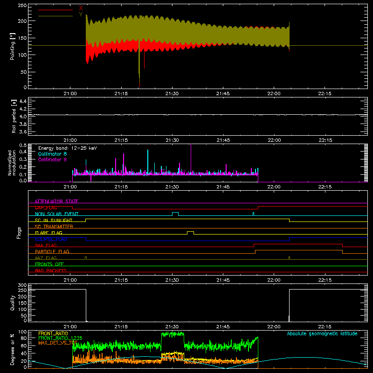This screenshot has width=373, height=373.
Task: Click the '22:00' tick under Roll period plot
Action: point(274,140)
